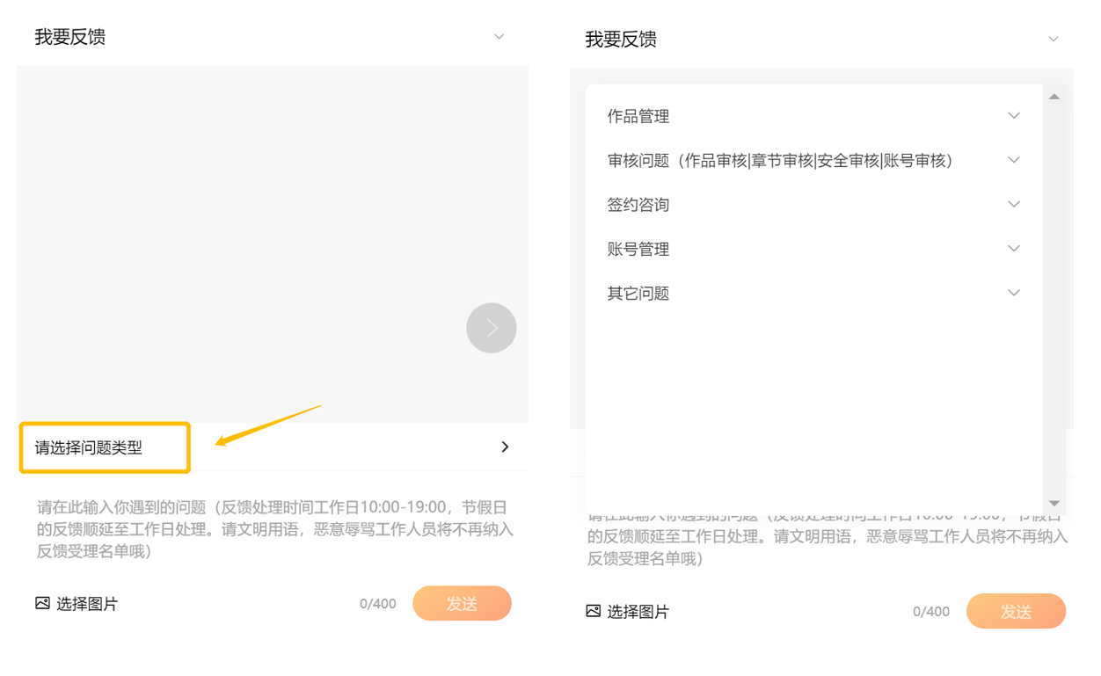
Task: Focus the left feedback text input area
Action: 273,529
